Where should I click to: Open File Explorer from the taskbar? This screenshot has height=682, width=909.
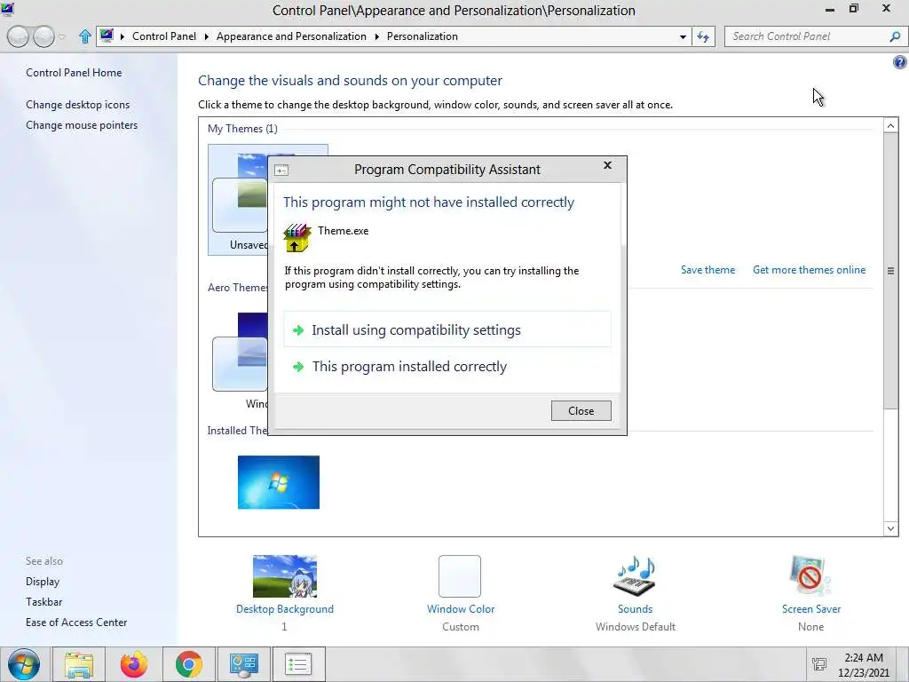[79, 664]
